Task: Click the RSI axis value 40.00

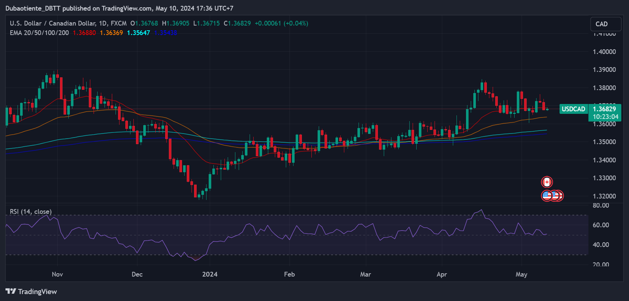Action: click(601, 245)
